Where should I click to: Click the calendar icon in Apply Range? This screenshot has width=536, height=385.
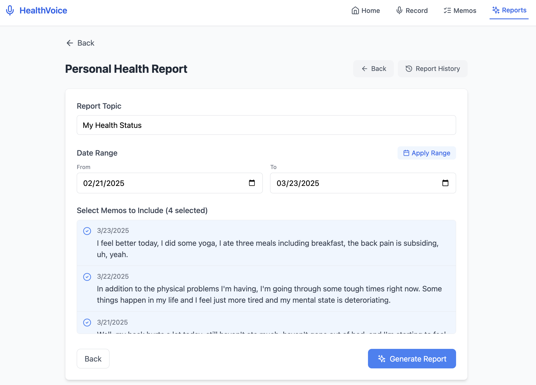point(406,153)
